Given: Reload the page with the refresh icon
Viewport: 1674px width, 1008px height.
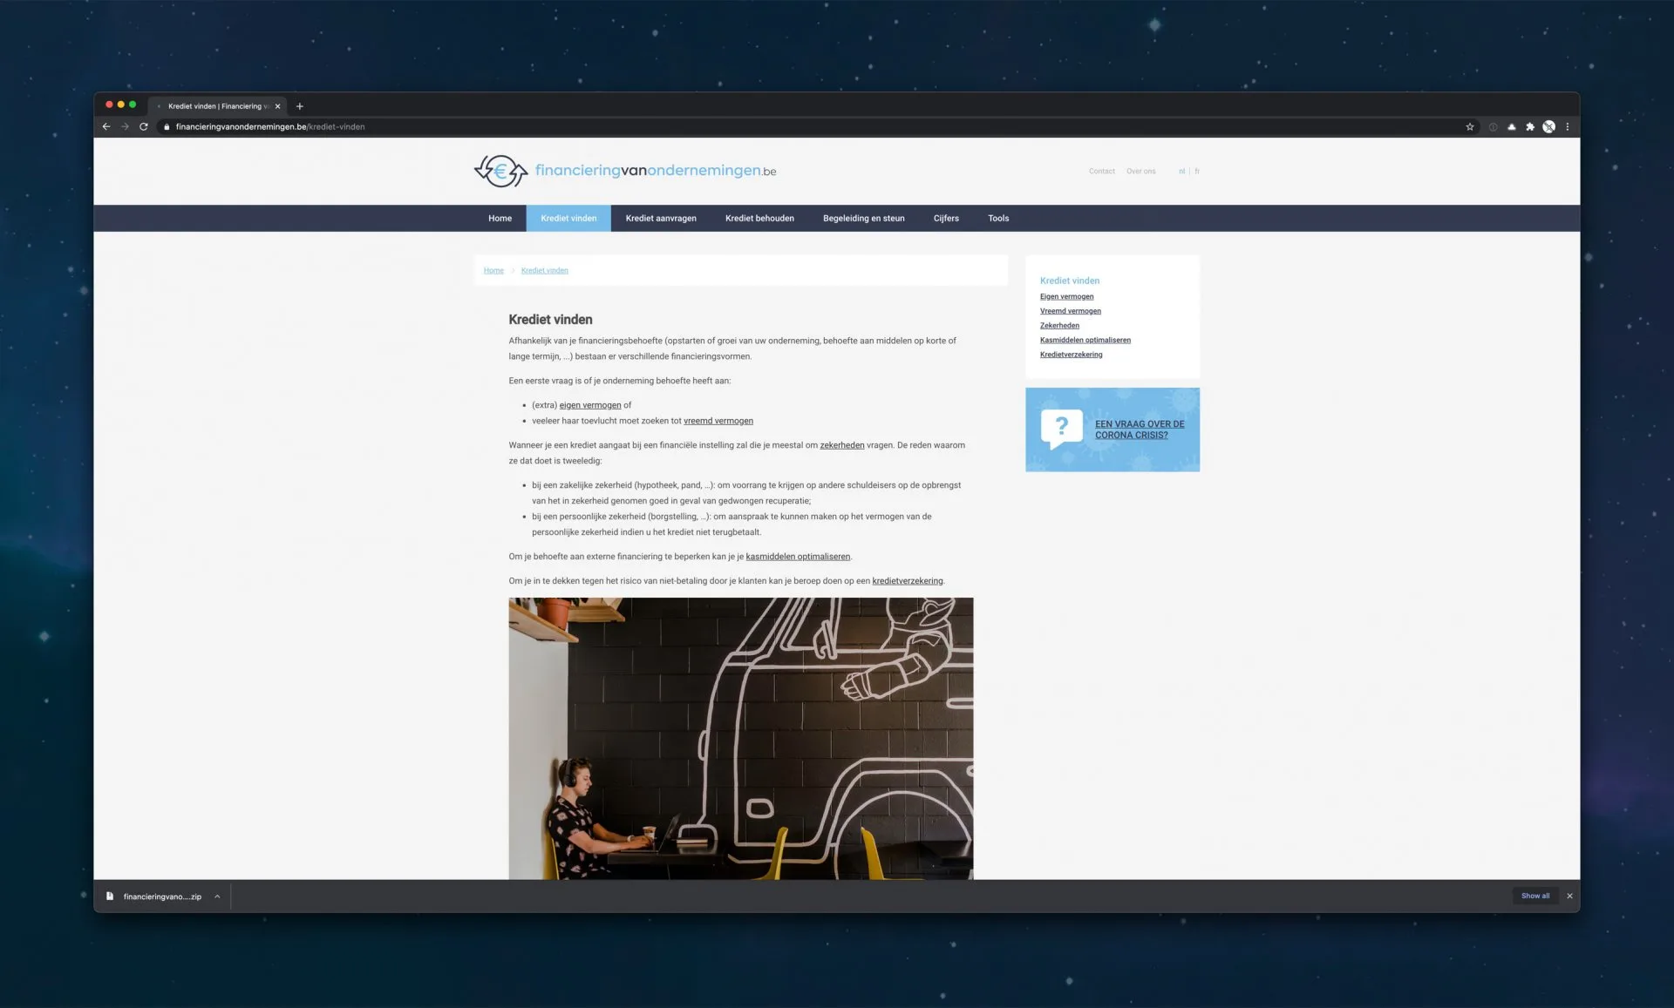Looking at the screenshot, I should [x=144, y=126].
